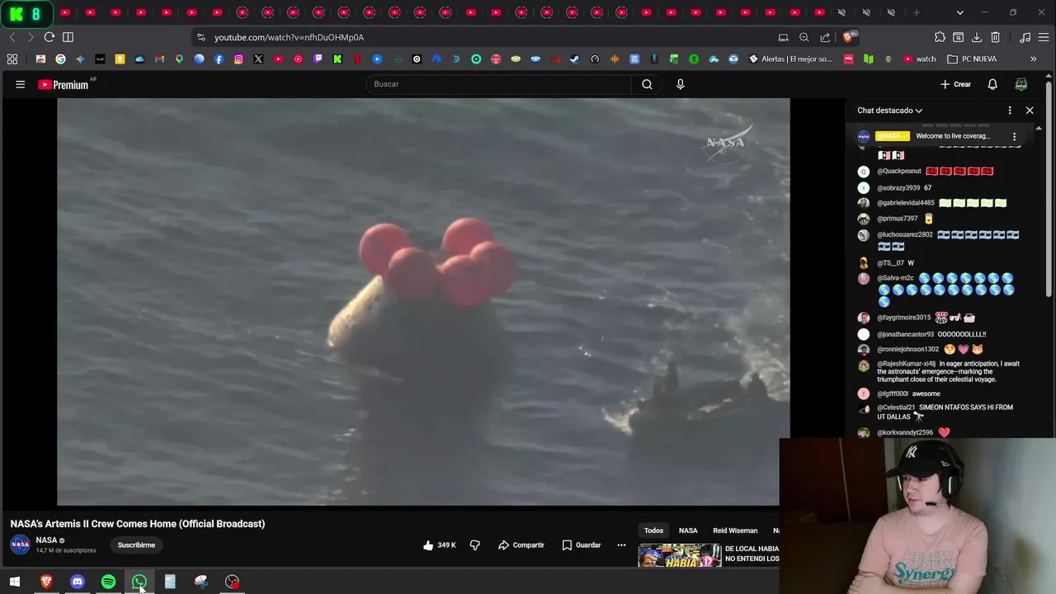Open Discord from the taskbar
Screen dimensions: 1056x594
tap(78, 582)
